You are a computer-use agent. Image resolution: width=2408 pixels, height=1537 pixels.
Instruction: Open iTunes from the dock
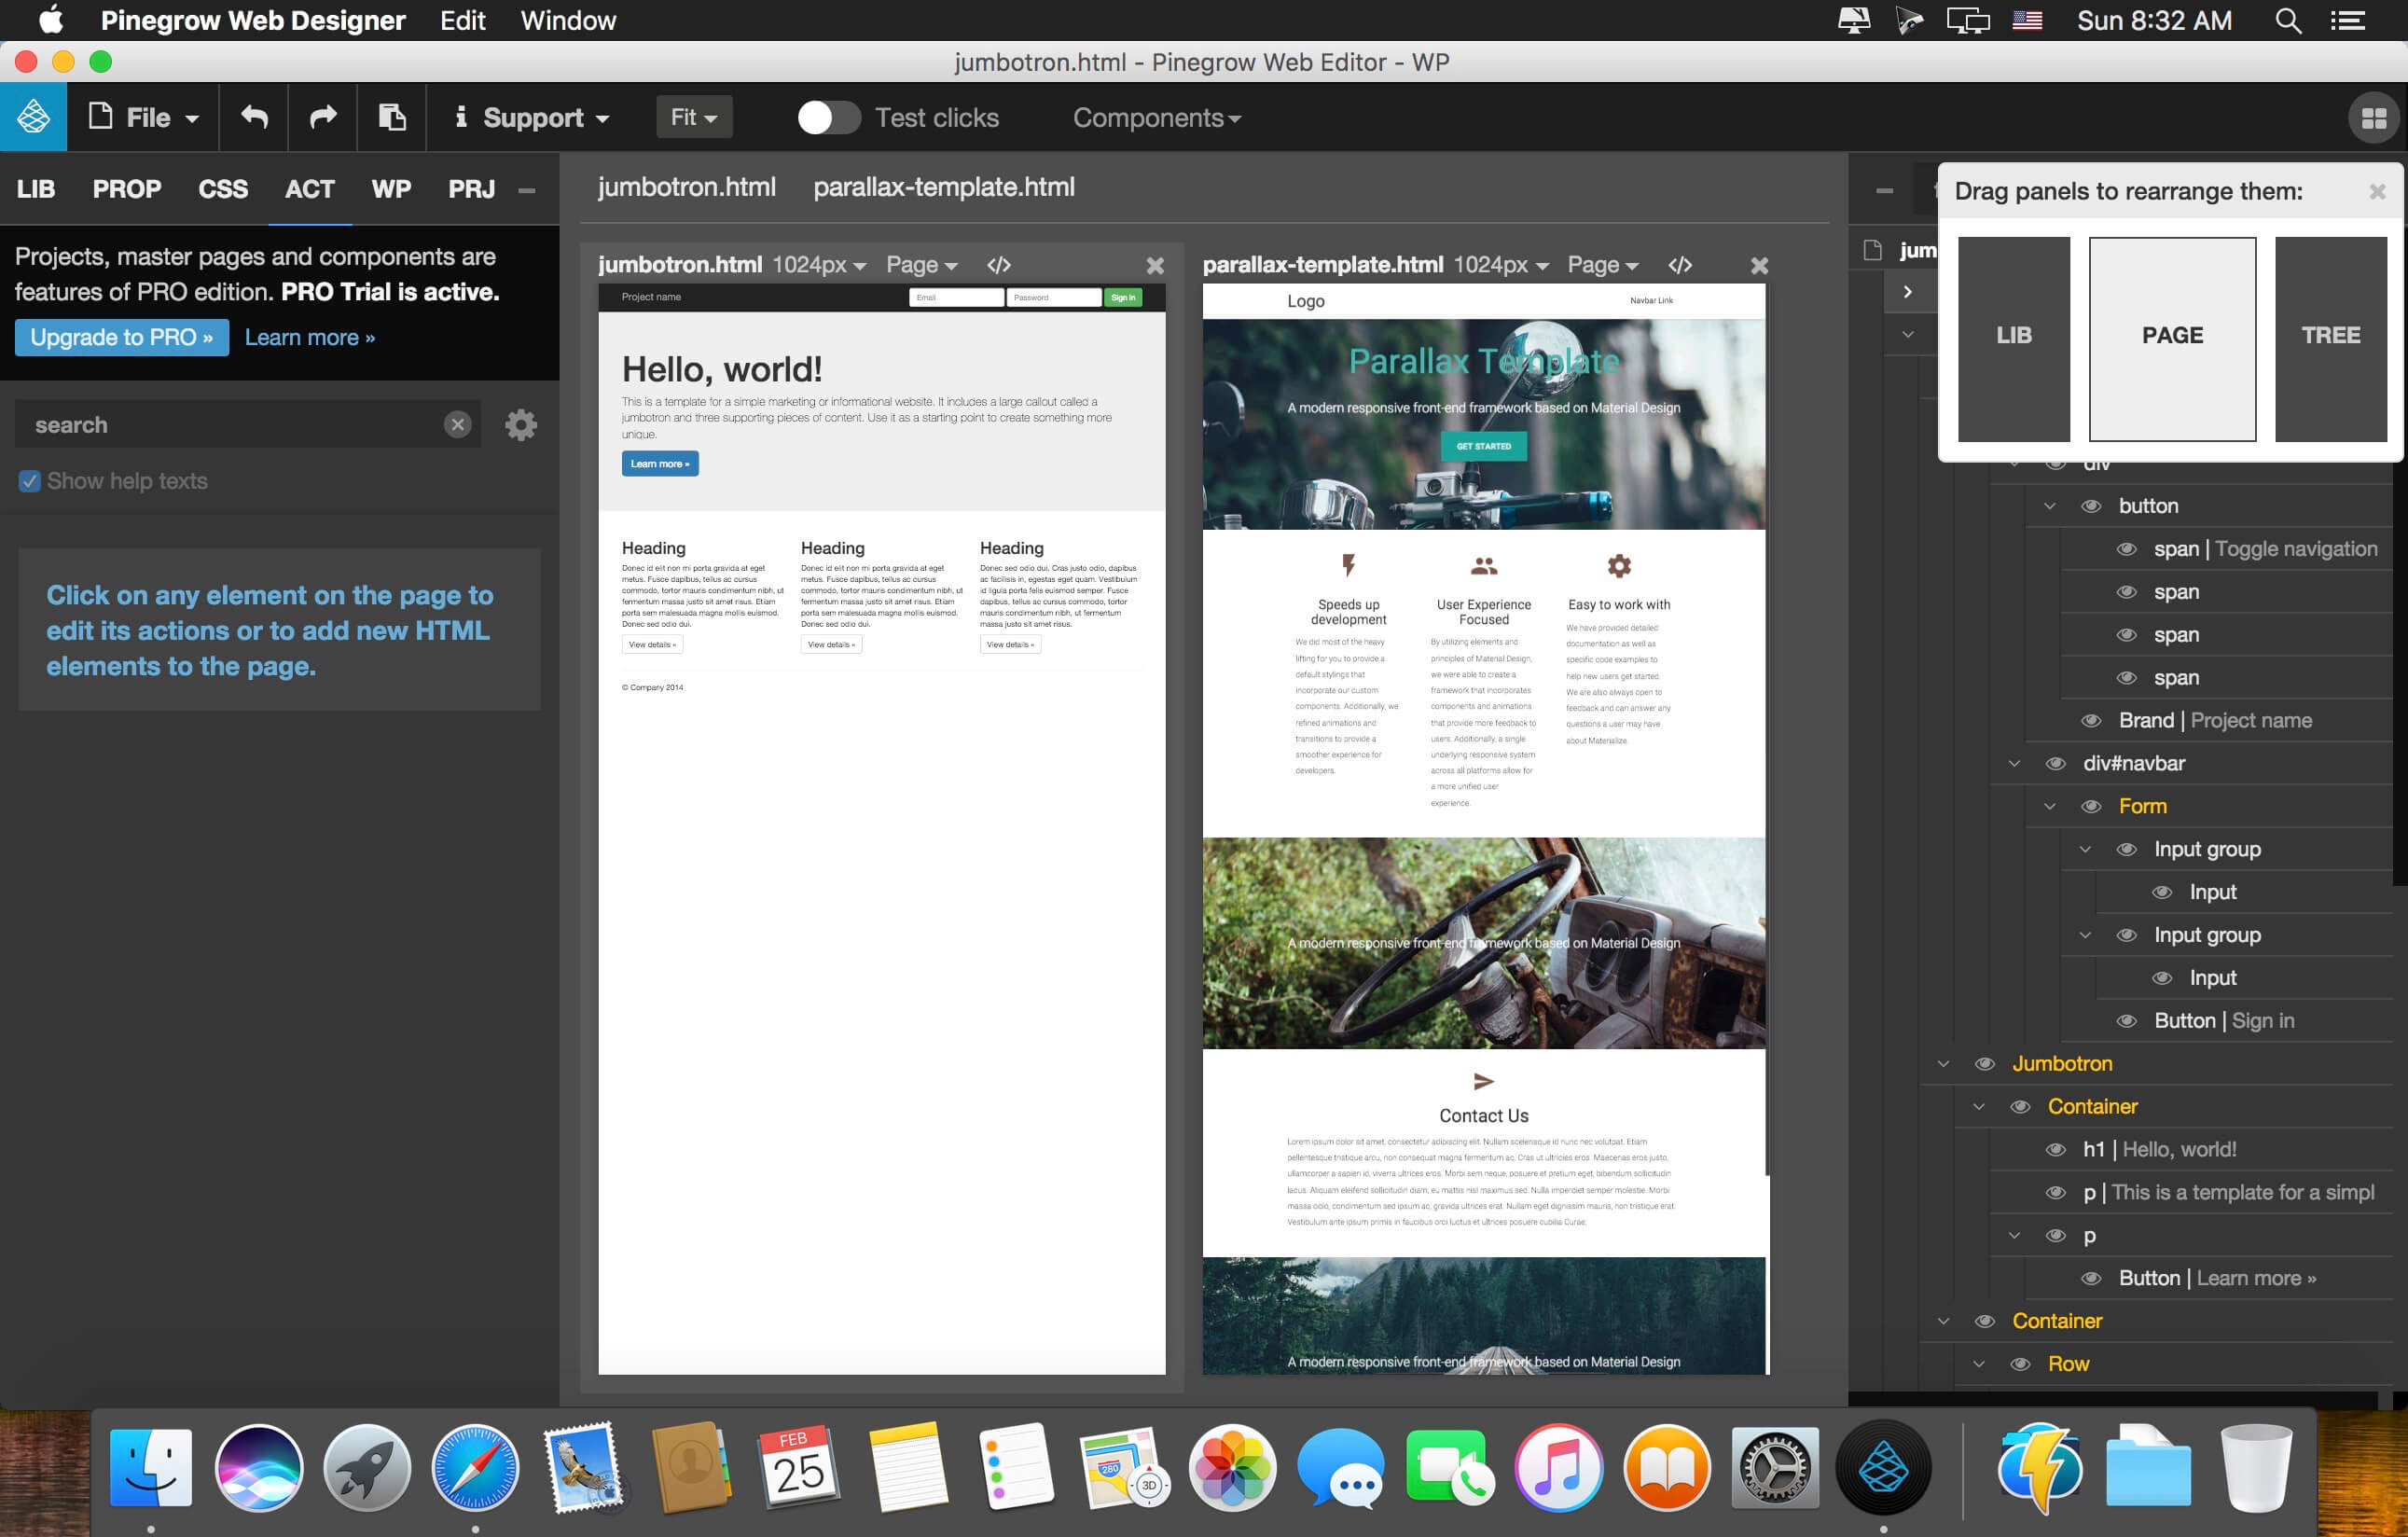coord(1558,1468)
